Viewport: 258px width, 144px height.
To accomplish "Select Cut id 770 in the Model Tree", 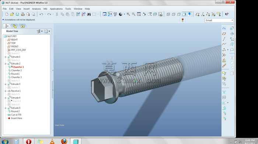I will [x=16, y=115].
